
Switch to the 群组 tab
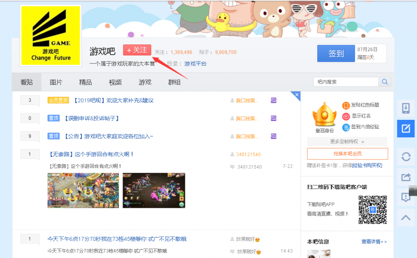coord(174,82)
